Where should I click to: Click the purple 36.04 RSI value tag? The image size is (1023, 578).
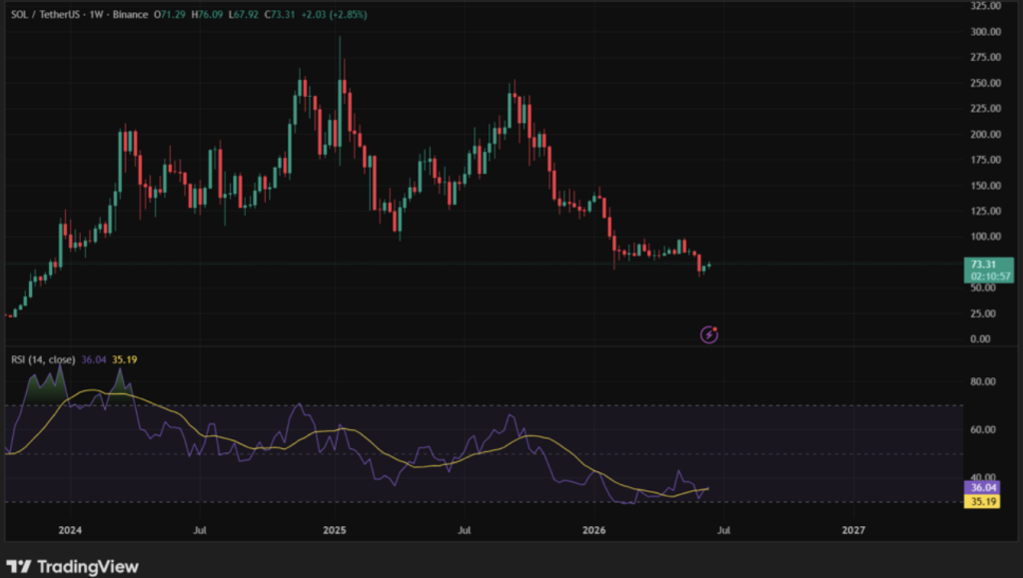click(982, 487)
